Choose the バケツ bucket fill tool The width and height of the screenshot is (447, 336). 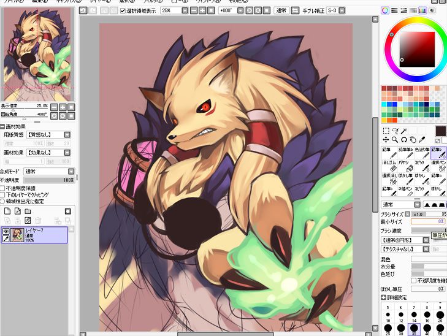point(406,166)
